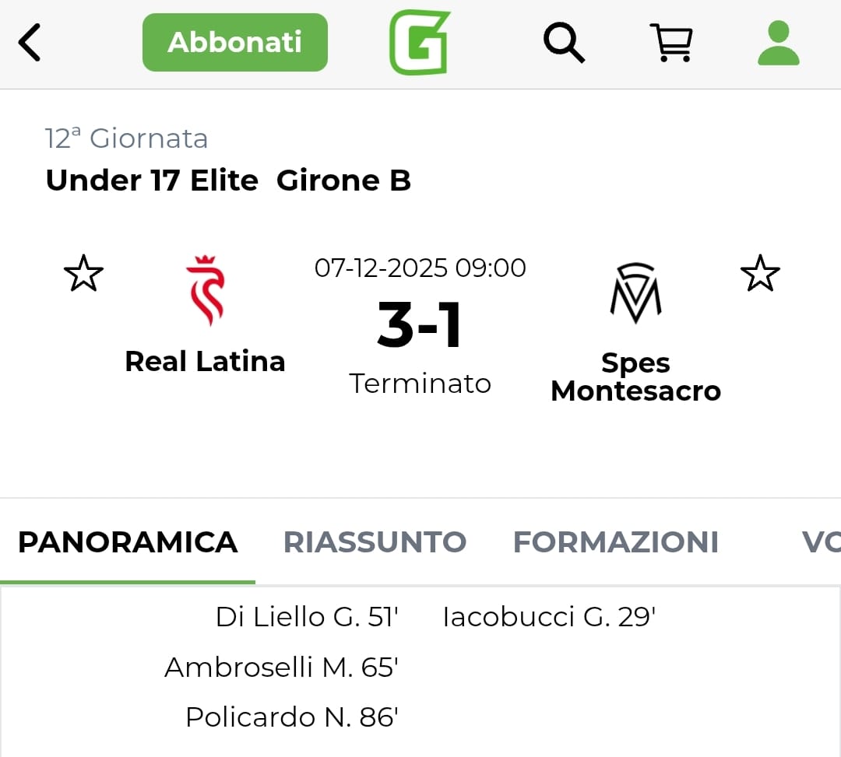Screen dimensions: 841x757
Task: Switch to the Riassunto tab
Action: tap(375, 542)
